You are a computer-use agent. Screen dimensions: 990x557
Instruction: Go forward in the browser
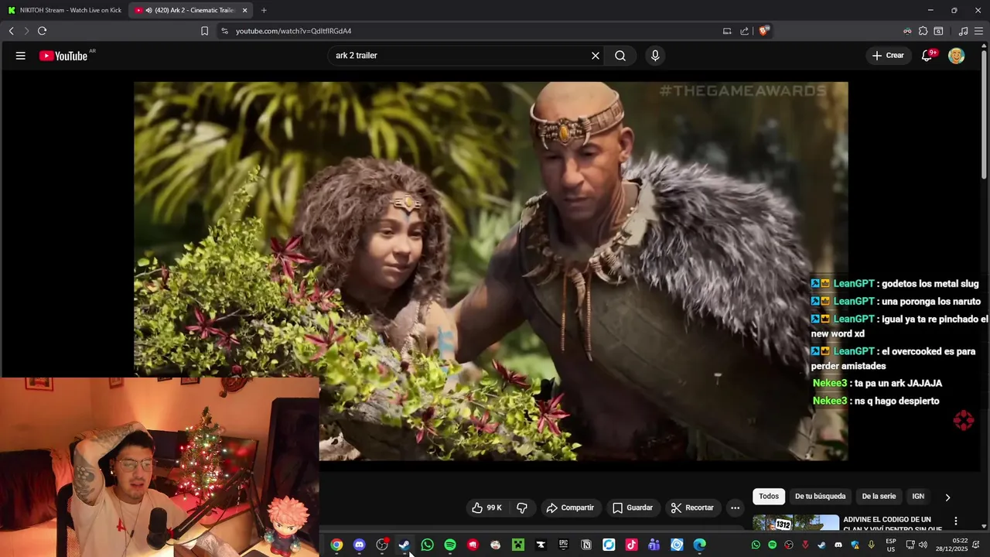[26, 31]
